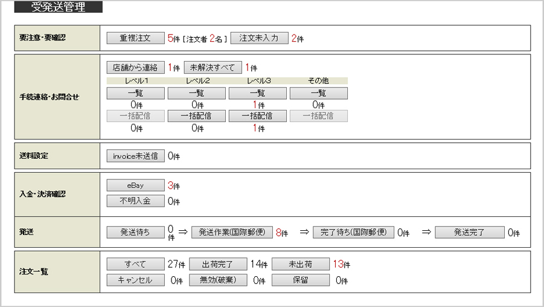The width and height of the screenshot is (544, 307).
Task: Open the 重複注文 duplicate orders list
Action: tap(135, 38)
